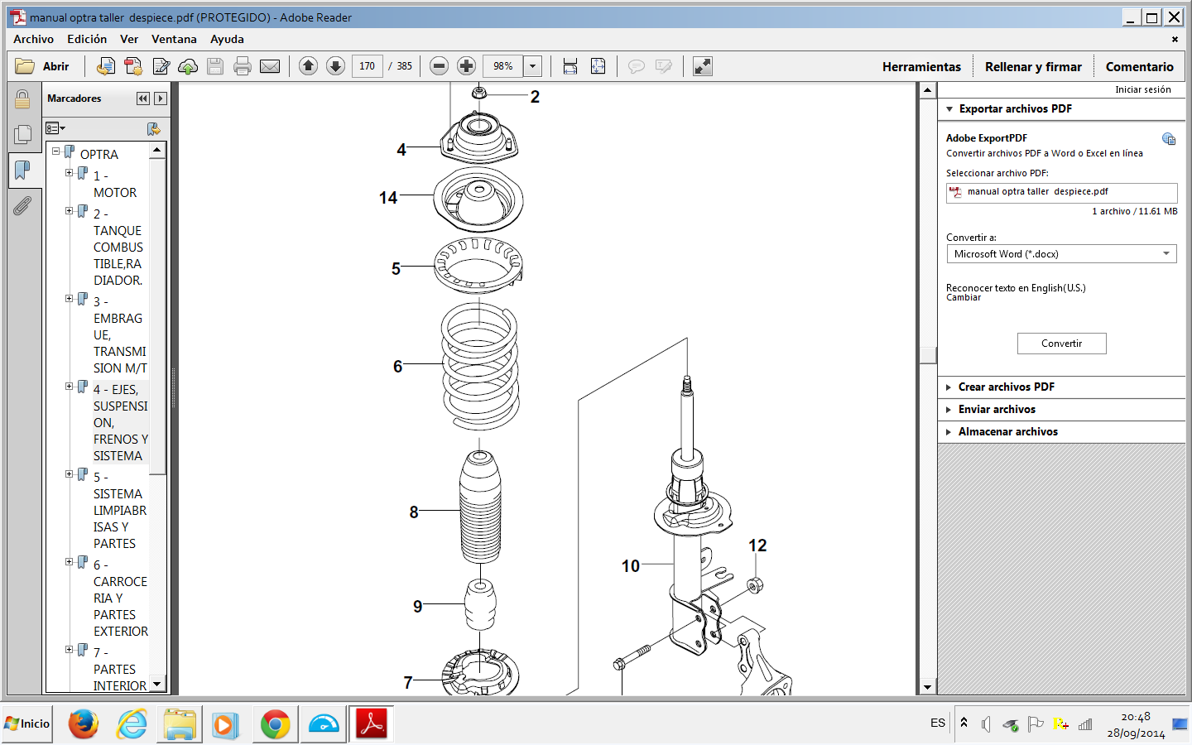Open the Comentario pane
This screenshot has height=745, width=1192.
(1140, 67)
